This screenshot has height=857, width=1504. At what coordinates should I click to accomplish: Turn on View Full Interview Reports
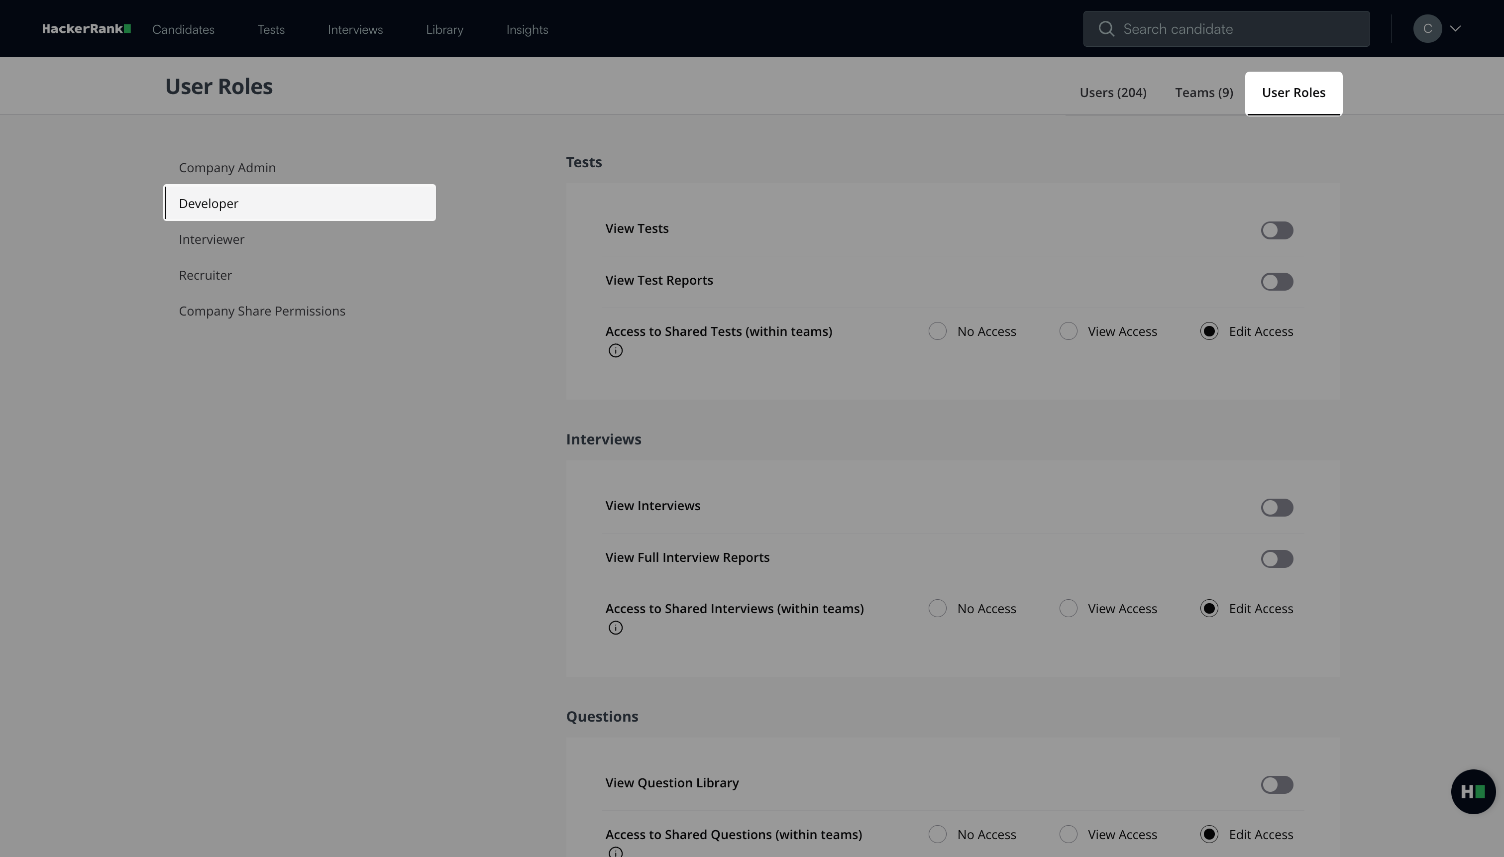1276,559
